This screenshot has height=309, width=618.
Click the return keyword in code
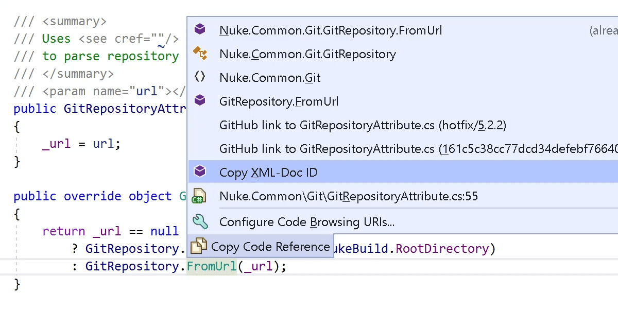[64, 231]
